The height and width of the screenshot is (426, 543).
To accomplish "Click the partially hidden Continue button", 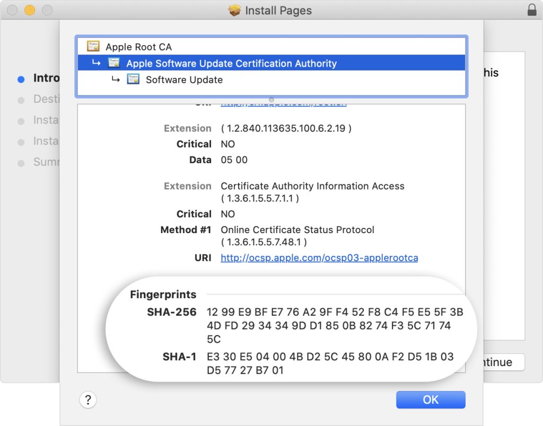I will [x=504, y=362].
